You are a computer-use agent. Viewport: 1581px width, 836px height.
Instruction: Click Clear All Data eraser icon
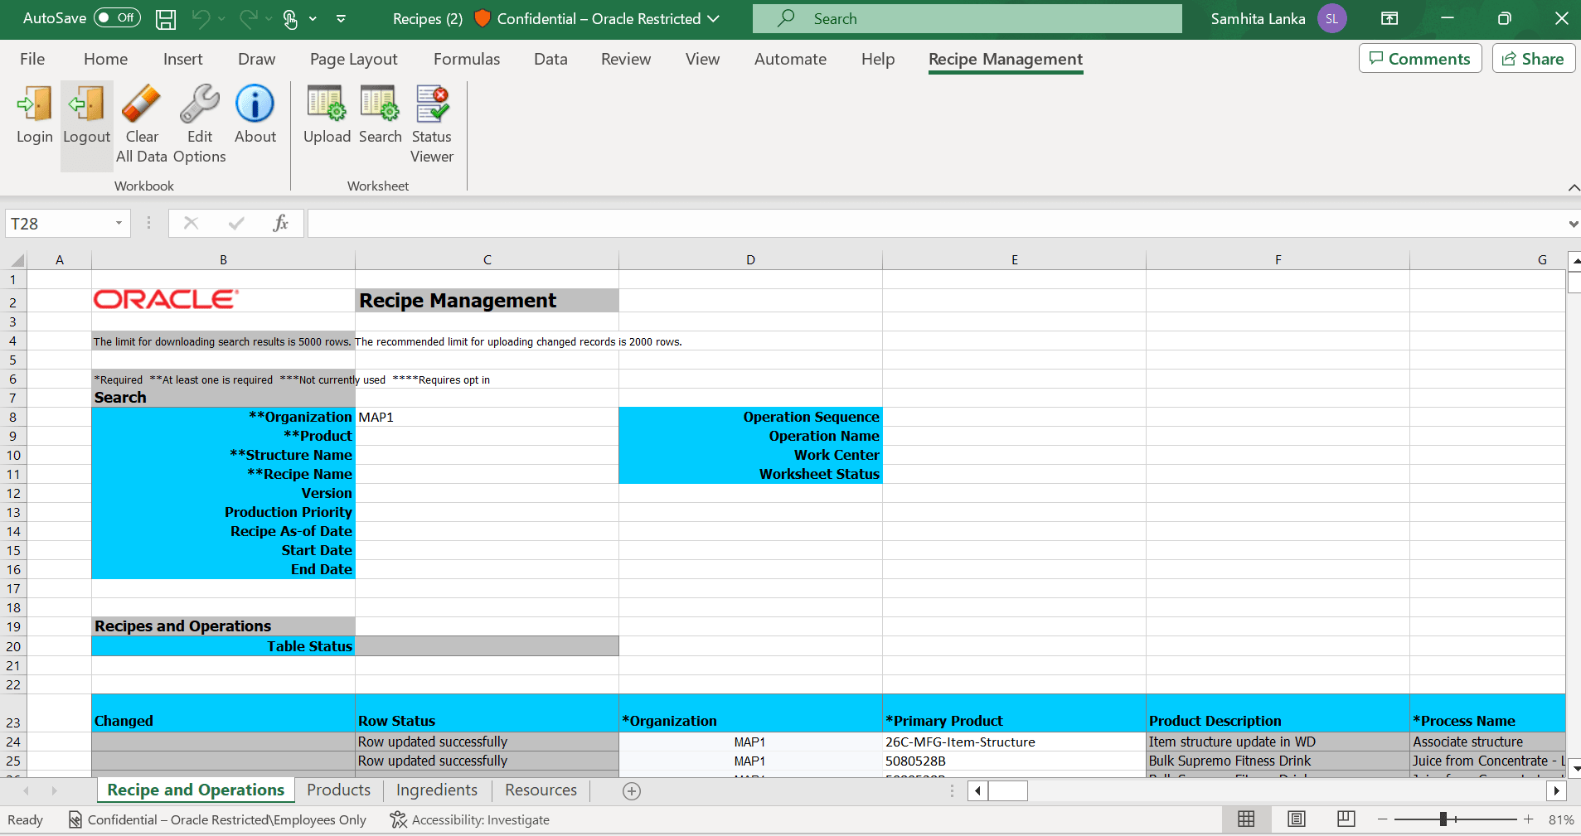[x=142, y=104]
